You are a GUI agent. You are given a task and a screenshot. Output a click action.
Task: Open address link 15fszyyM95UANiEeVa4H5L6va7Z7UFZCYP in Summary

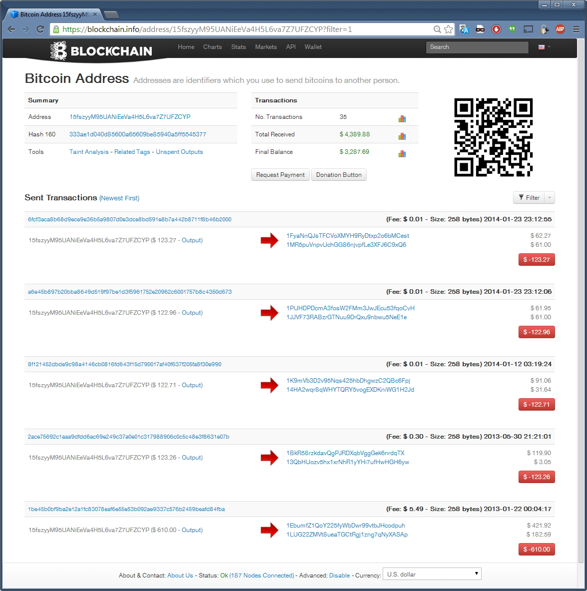click(x=130, y=117)
